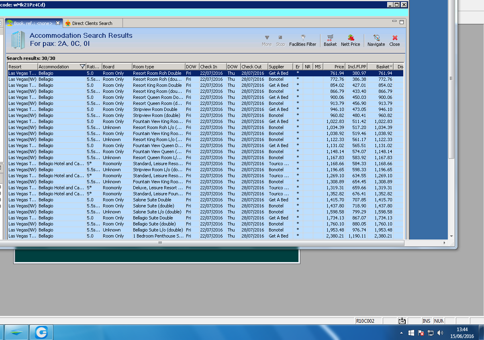
Task: Click the vertical scrollbar grip on the right
Action: tap(451, 78)
